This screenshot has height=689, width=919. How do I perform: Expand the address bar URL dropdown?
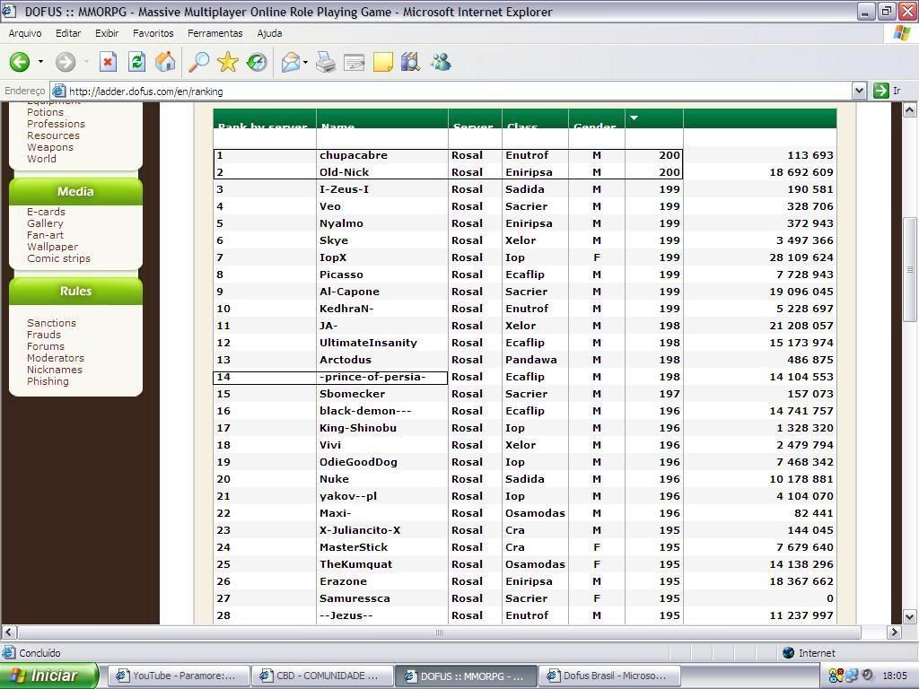tap(859, 91)
